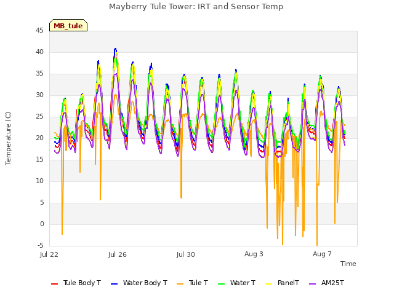This screenshot has width=394, height=295.
Task: Select the Tule T legend label
Action: click(x=198, y=283)
